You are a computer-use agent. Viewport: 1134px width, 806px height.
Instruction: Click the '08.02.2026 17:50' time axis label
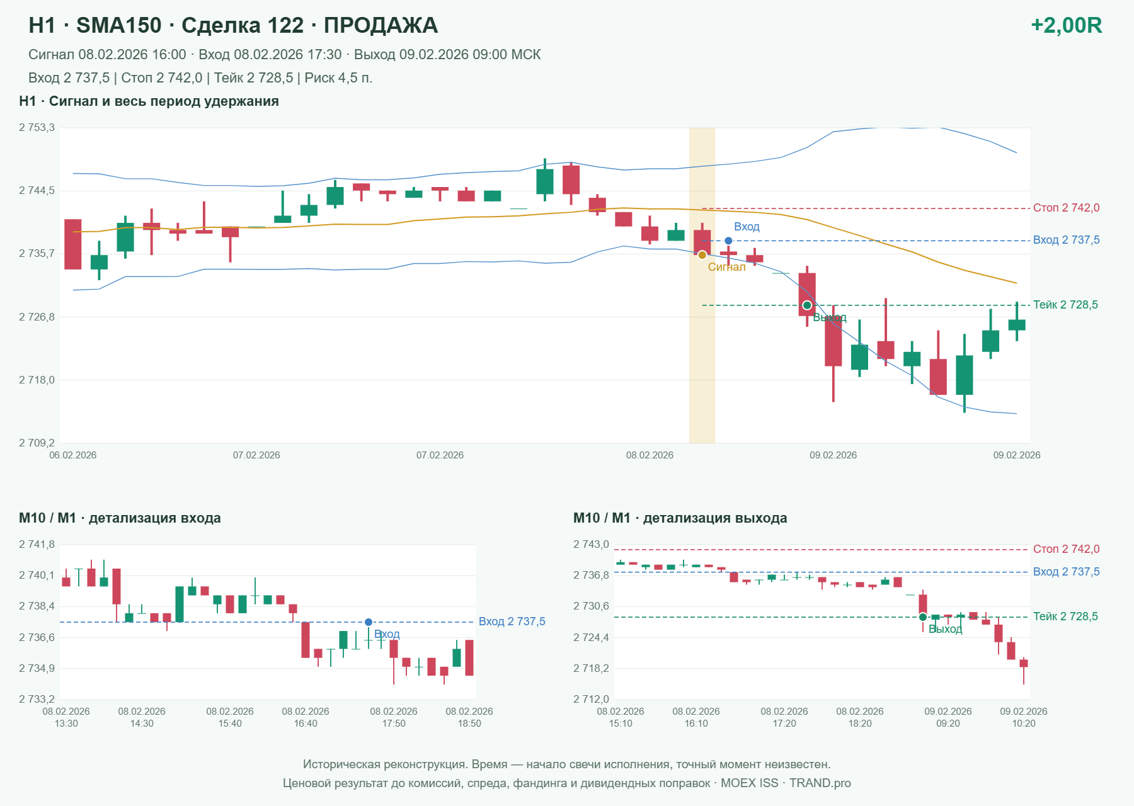coord(394,717)
